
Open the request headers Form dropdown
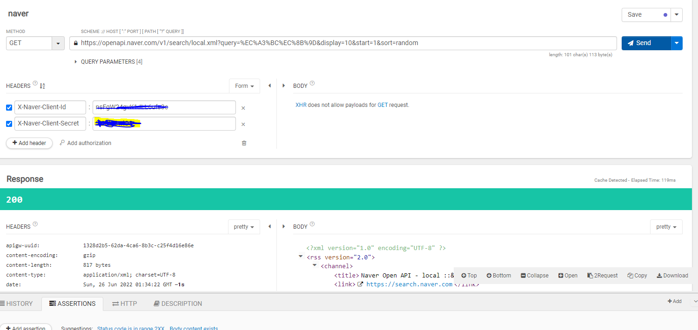[x=244, y=86]
